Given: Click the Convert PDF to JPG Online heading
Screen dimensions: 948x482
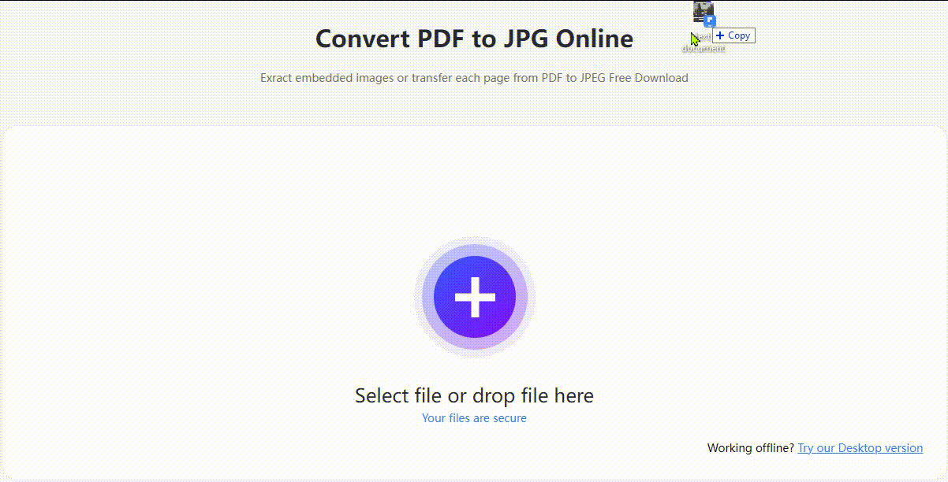Looking at the screenshot, I should (473, 38).
